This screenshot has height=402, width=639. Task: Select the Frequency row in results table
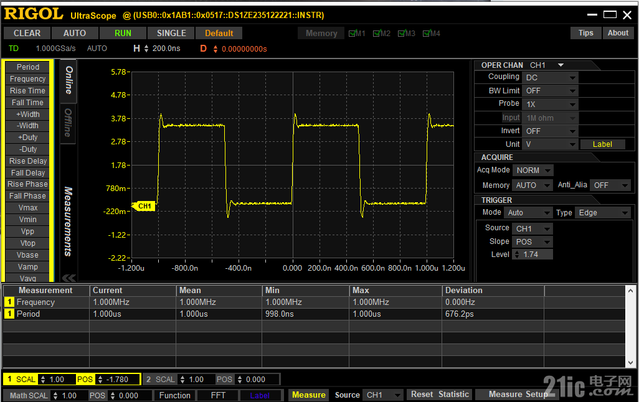tap(314, 302)
